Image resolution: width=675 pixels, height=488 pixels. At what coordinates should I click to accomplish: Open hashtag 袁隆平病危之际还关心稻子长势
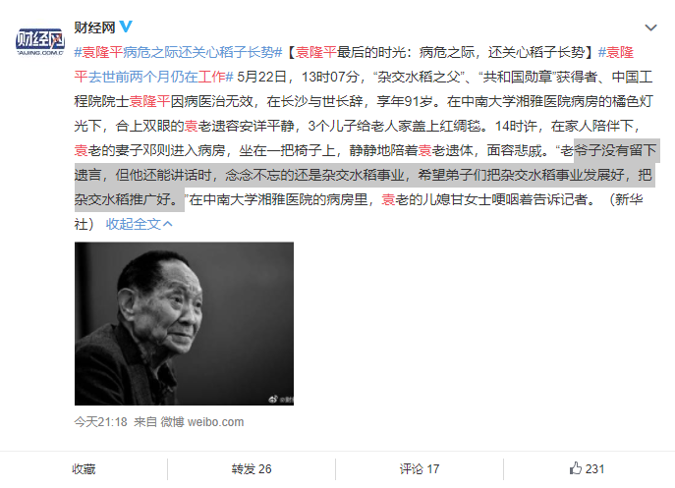[x=178, y=52]
